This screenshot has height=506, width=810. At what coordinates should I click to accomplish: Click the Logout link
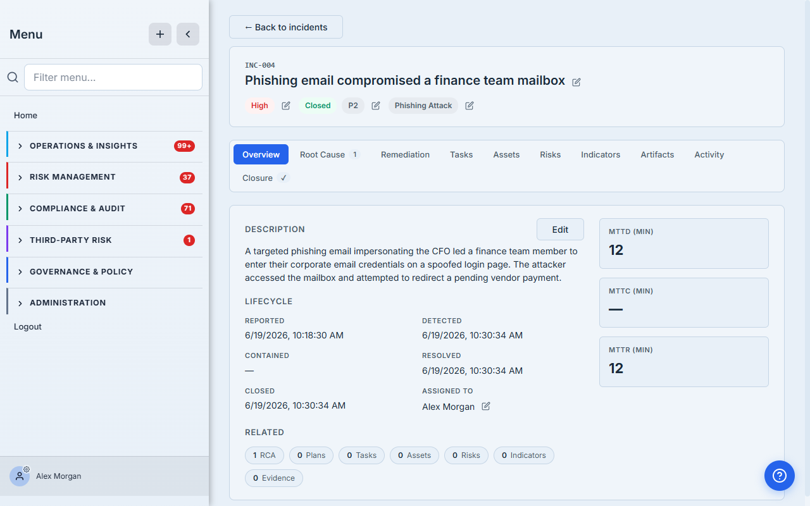click(28, 326)
